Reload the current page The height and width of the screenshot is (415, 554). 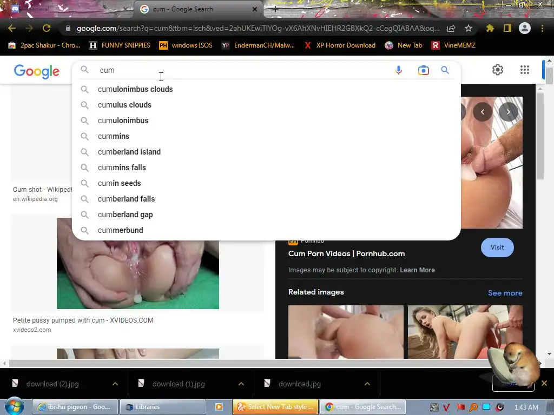[x=47, y=28]
